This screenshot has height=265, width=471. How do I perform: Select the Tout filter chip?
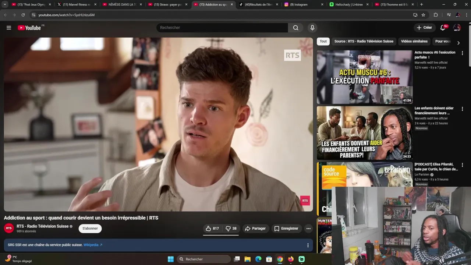[323, 41]
